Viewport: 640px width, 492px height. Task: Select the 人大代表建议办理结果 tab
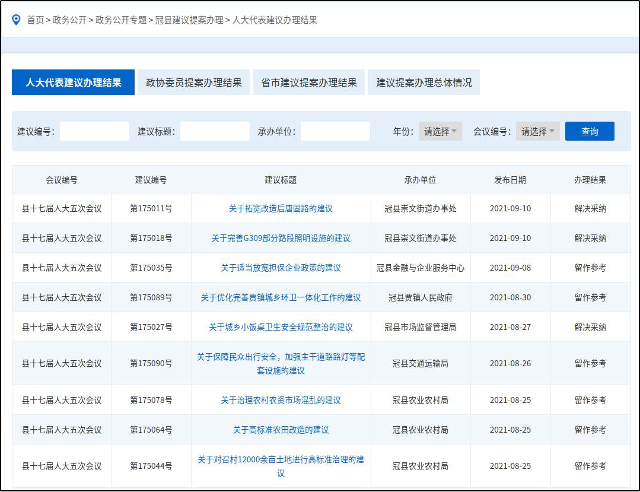73,82
